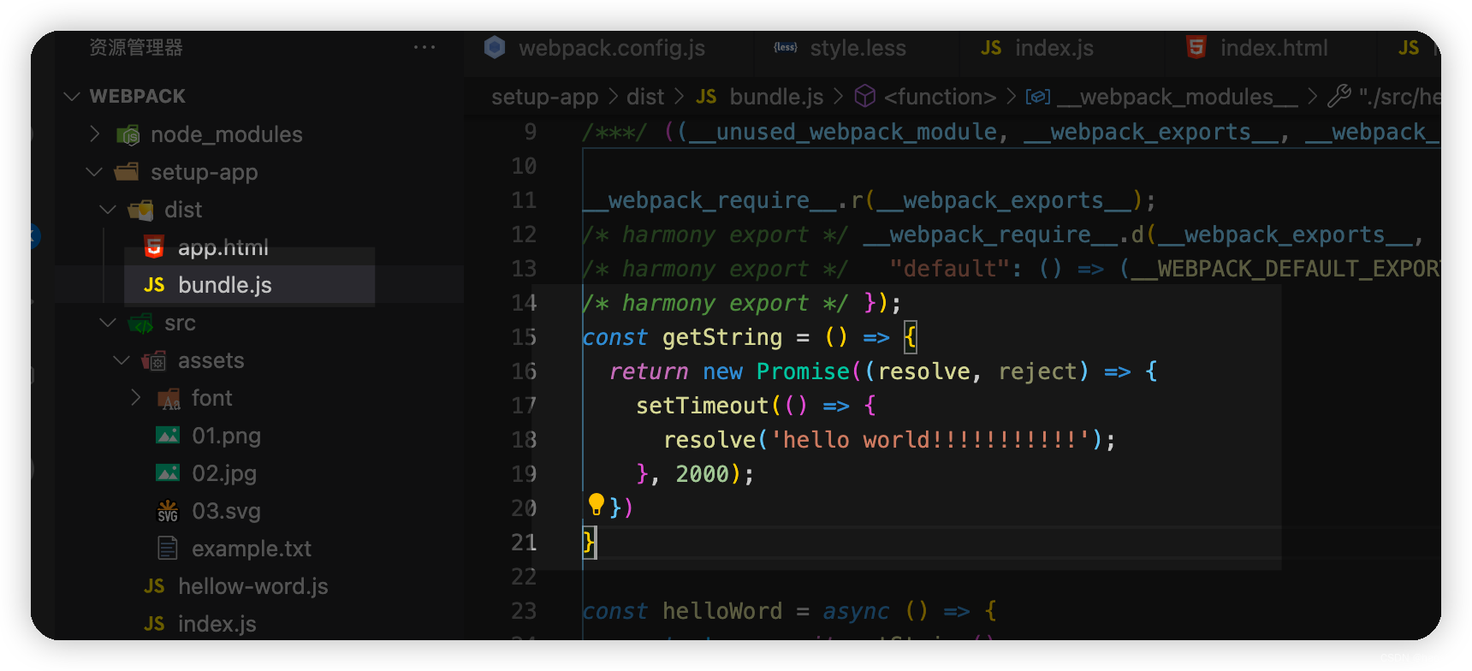Click the dist folder icon
1472x671 pixels.
tap(141, 210)
